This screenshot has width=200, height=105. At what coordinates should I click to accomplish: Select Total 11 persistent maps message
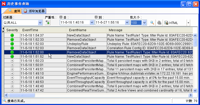click(150, 69)
